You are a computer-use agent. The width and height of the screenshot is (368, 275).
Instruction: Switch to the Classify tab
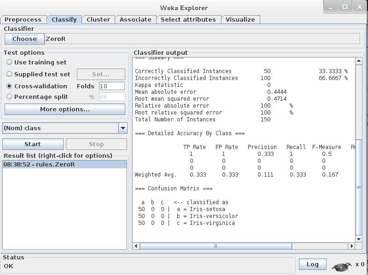point(64,19)
